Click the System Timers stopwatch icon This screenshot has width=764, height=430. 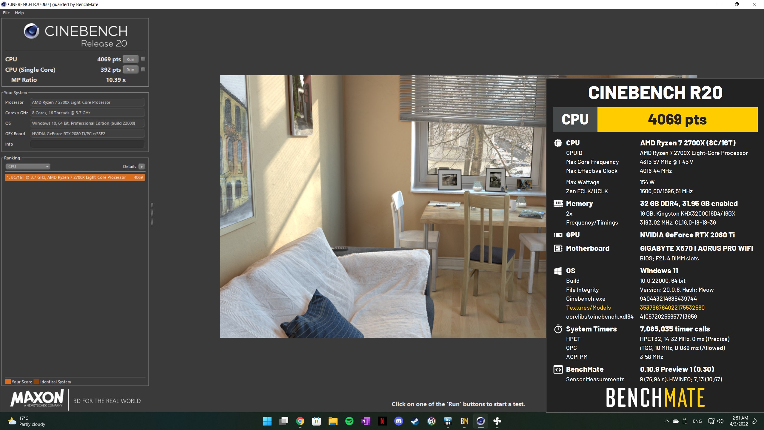[558, 329]
